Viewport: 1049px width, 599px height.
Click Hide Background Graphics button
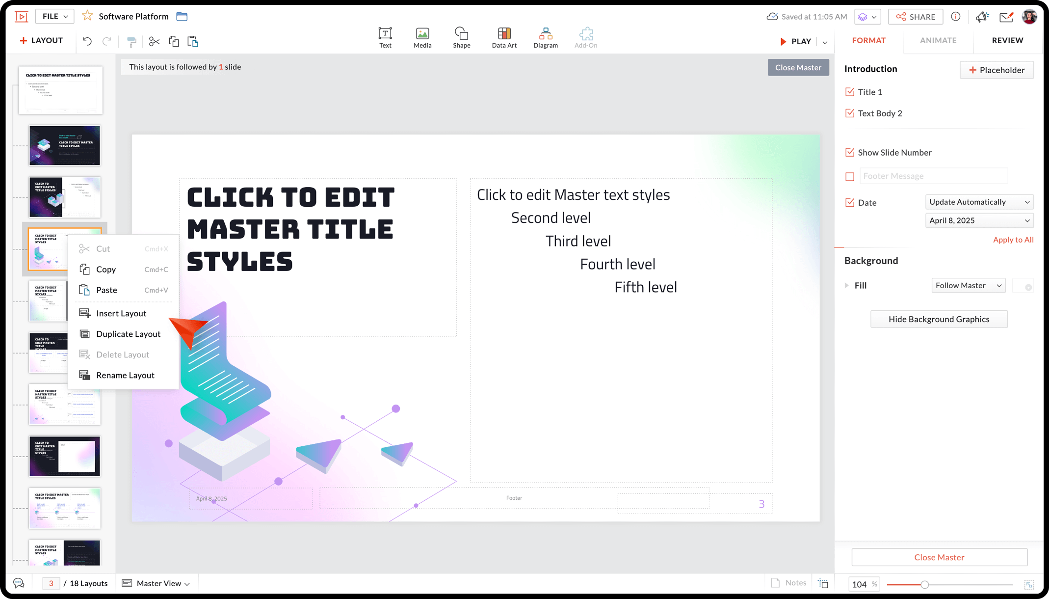click(x=939, y=319)
